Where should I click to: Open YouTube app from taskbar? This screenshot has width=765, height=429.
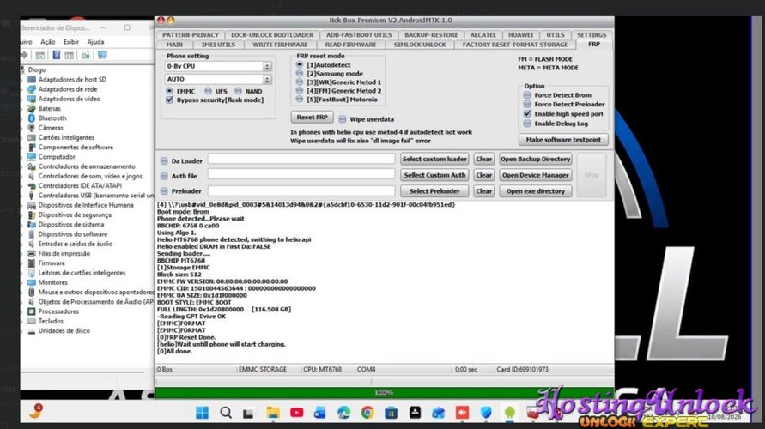[296, 413]
